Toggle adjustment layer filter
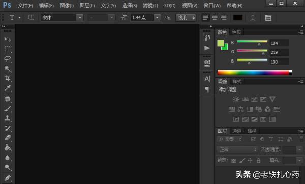Image resolution: width=305 pixels, height=184 pixels. click(262, 139)
